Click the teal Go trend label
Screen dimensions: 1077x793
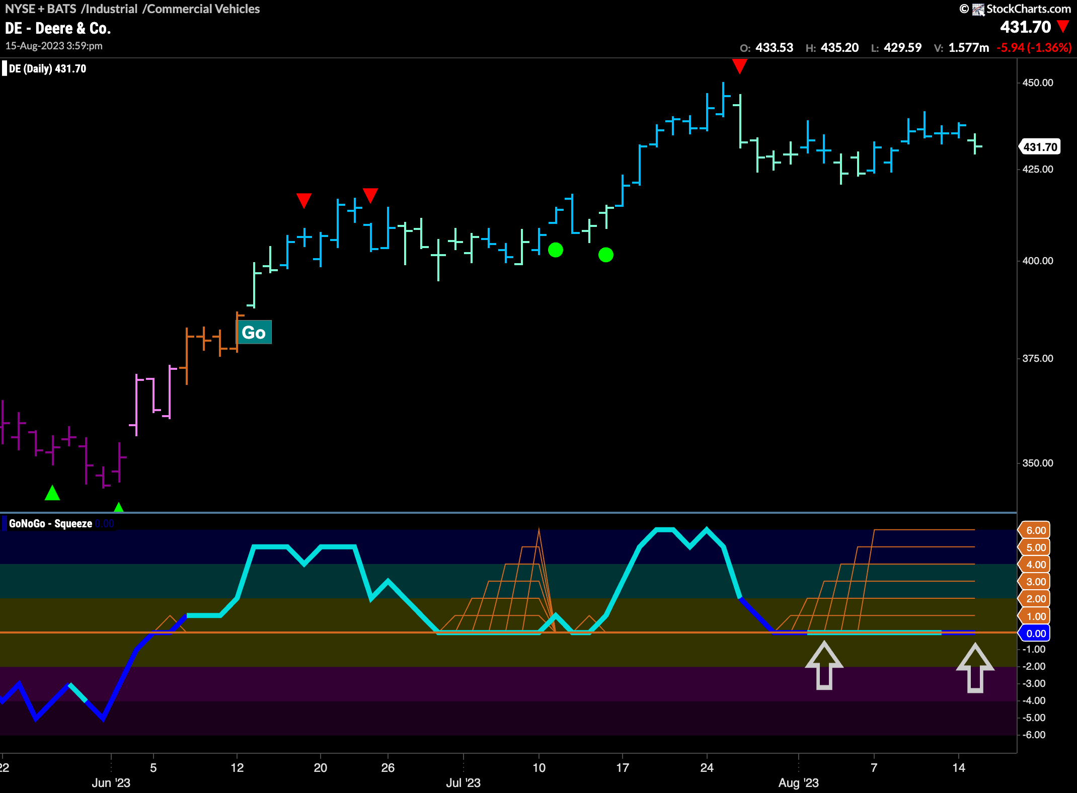[254, 333]
